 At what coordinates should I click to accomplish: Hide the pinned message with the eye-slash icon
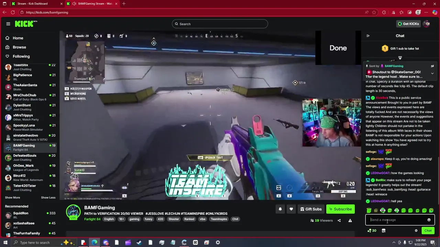[432, 66]
